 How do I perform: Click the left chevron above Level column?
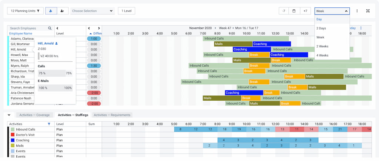click(x=57, y=28)
